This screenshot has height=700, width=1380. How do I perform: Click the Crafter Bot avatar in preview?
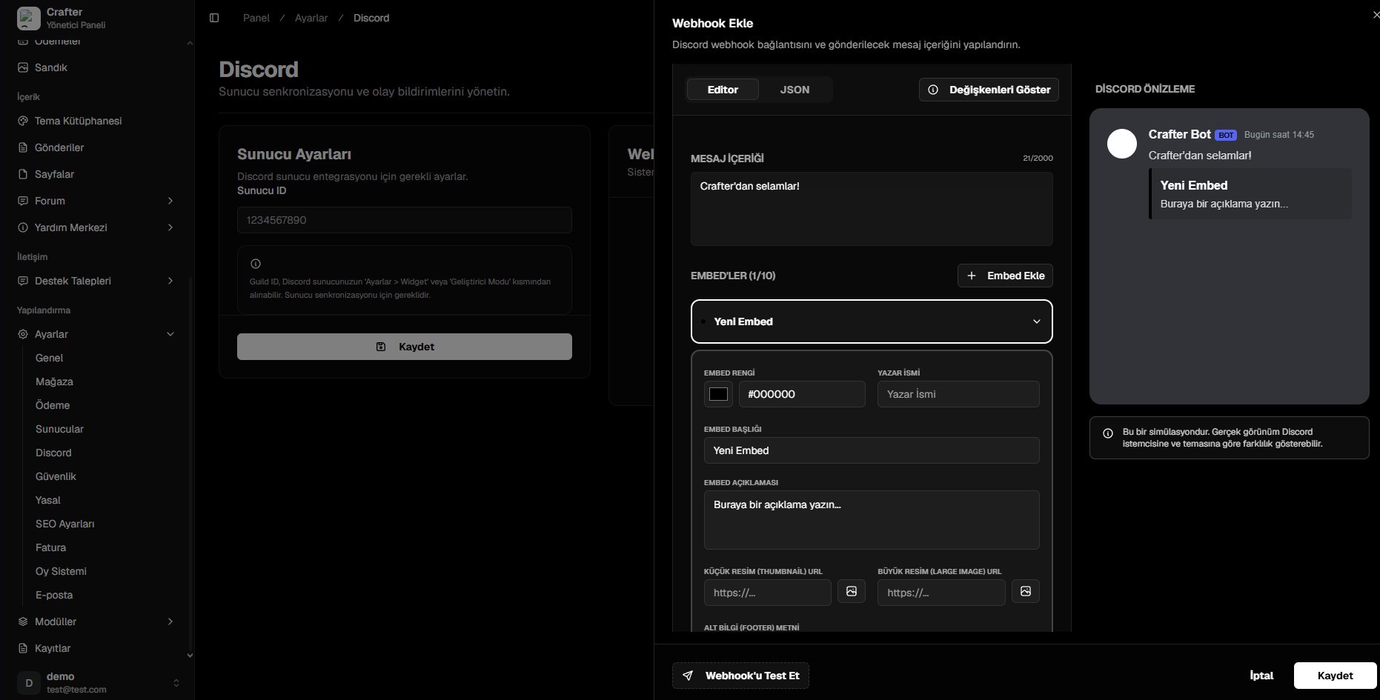(1122, 144)
